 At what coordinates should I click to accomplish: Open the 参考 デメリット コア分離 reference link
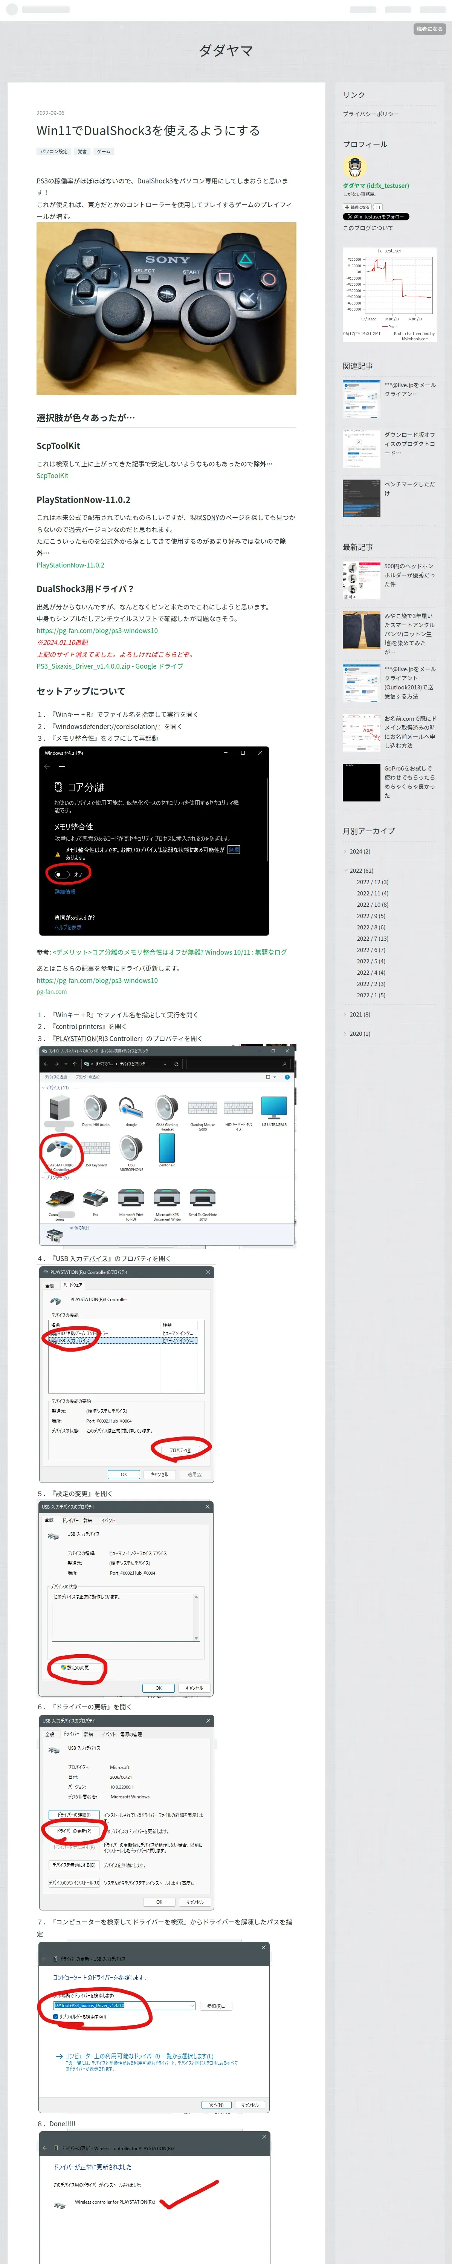pos(169,952)
